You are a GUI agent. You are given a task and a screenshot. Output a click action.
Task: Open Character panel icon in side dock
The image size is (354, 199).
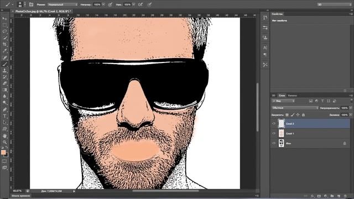265,48
